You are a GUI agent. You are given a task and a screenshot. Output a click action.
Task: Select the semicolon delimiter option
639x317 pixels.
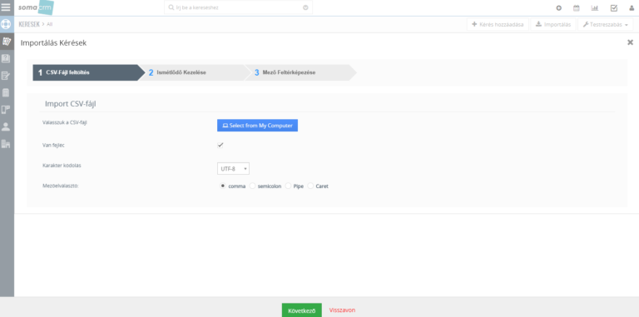tap(252, 186)
